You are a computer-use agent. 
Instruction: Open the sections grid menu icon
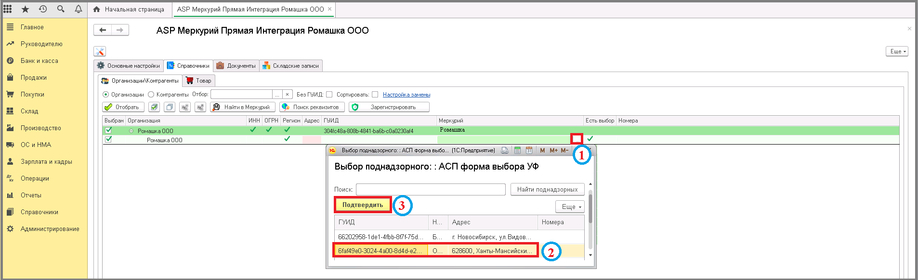[8, 9]
